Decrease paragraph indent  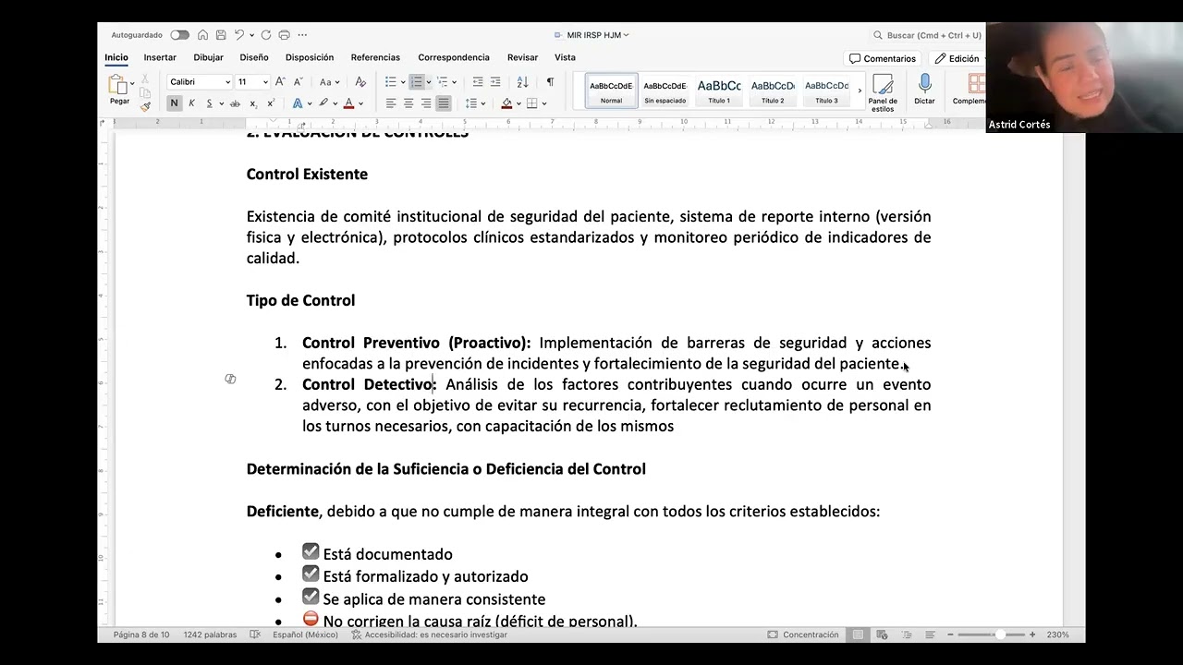(478, 82)
